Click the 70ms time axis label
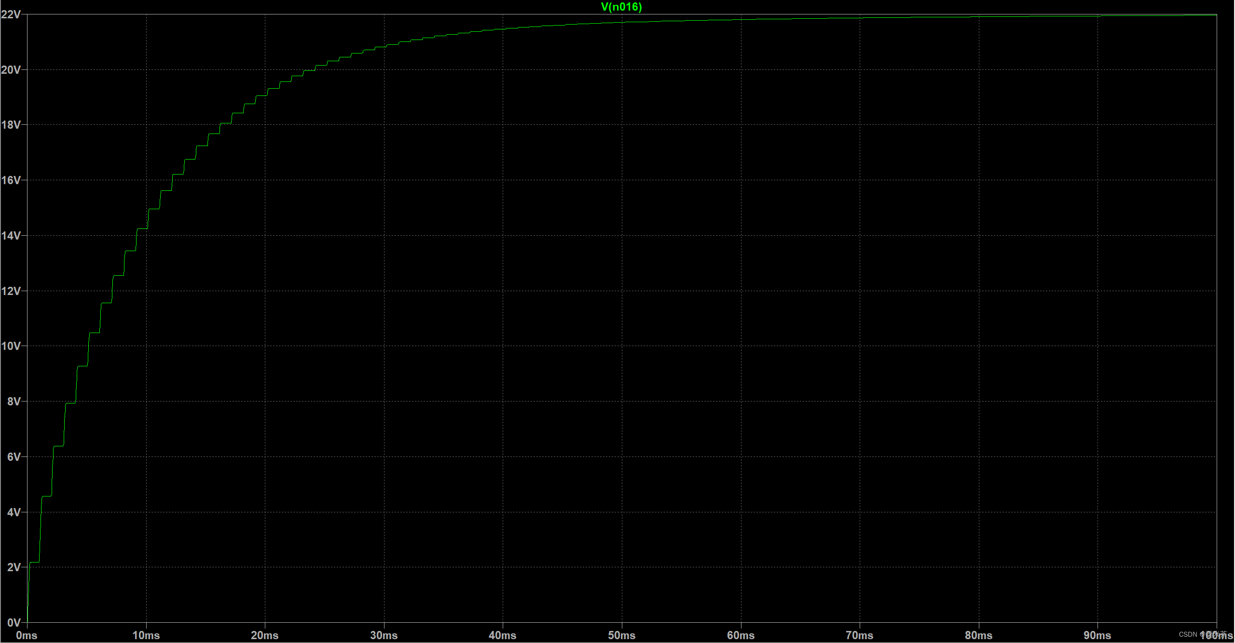This screenshot has width=1235, height=643. (x=860, y=635)
